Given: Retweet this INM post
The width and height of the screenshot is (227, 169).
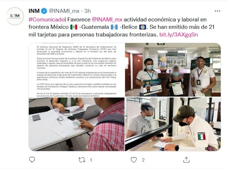Looking at the screenshot, I should [82, 160].
